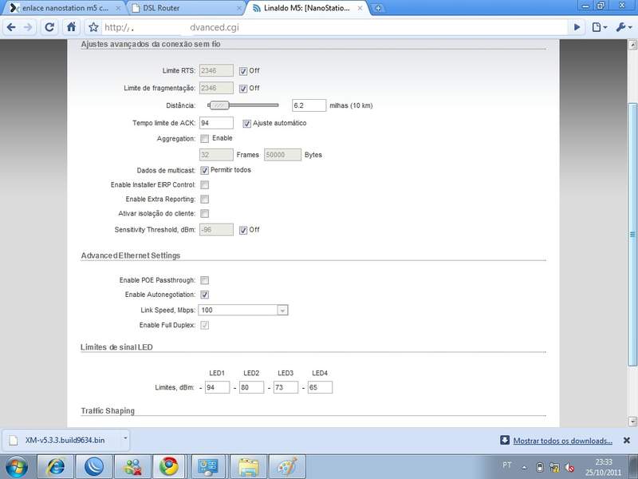Open the wrench settings menu

tap(624, 27)
